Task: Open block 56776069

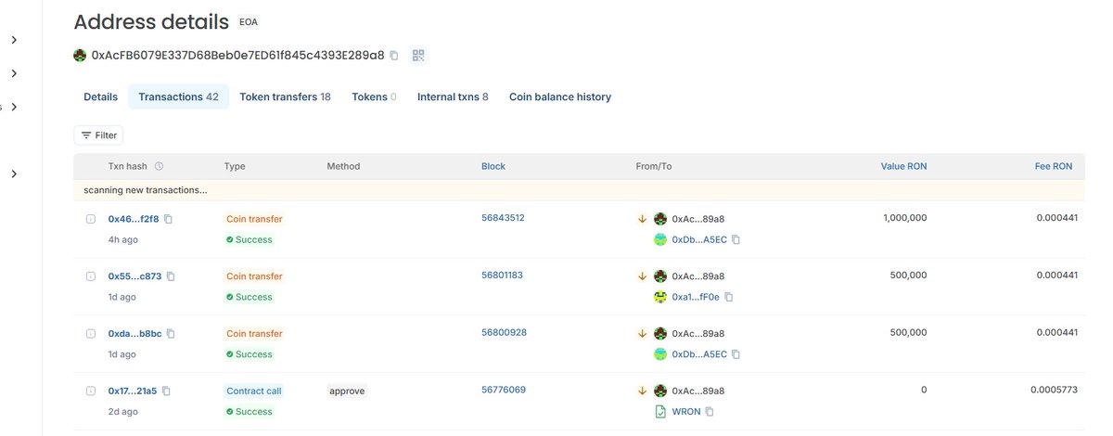Action: click(504, 391)
